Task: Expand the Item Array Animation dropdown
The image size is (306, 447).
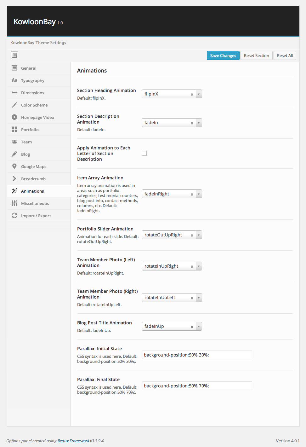Action: tap(199, 194)
